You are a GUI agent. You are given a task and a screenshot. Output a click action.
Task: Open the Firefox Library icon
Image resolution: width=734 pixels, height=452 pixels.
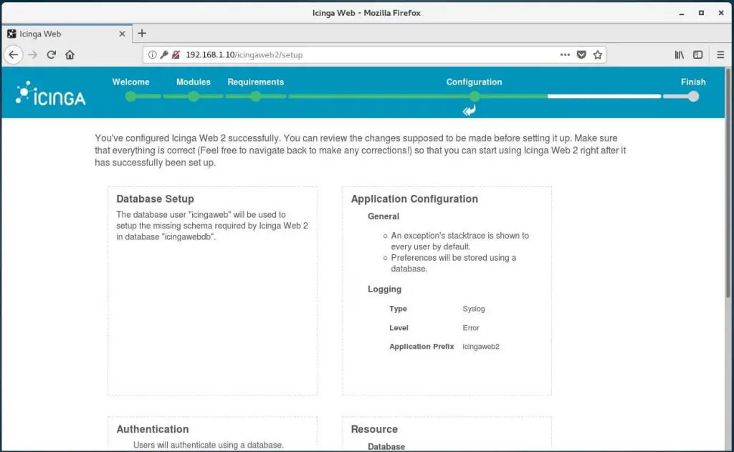pyautogui.click(x=680, y=54)
